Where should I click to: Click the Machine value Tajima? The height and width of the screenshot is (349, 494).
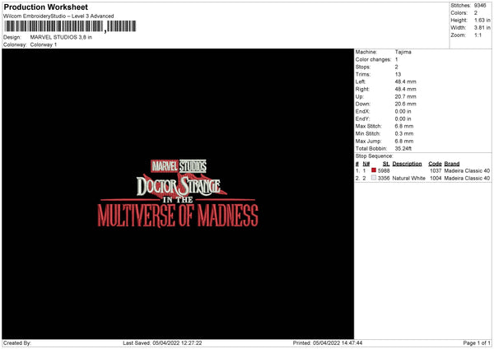403,52
